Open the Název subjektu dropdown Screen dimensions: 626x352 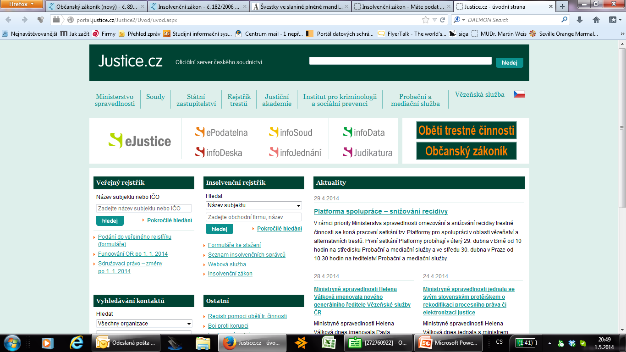[253, 205]
